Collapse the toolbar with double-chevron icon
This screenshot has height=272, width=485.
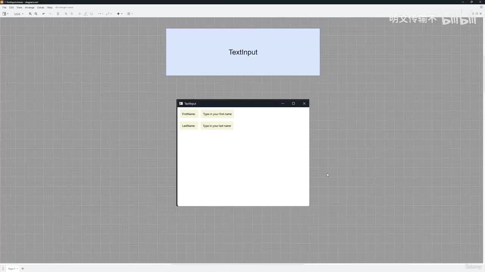481,14
